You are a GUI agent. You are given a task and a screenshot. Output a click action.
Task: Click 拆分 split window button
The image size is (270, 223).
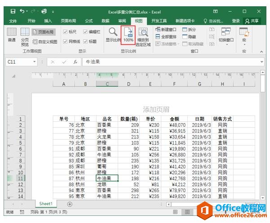189,30
